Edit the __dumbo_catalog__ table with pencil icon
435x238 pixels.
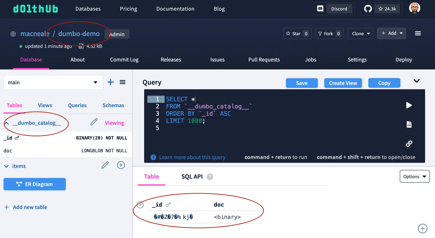[94, 122]
